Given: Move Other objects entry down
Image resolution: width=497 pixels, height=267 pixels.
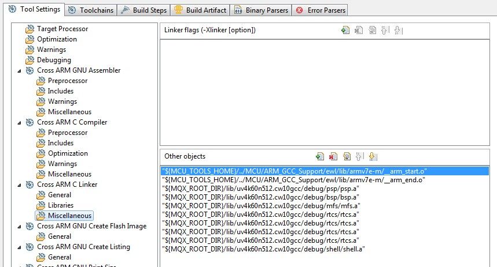Looking at the screenshot, I should (x=373, y=156).
